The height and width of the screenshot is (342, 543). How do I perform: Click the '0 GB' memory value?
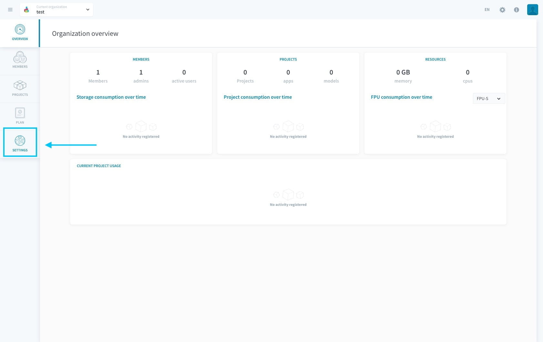(403, 72)
